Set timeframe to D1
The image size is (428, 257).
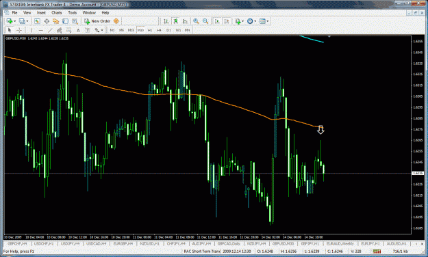tap(168, 30)
